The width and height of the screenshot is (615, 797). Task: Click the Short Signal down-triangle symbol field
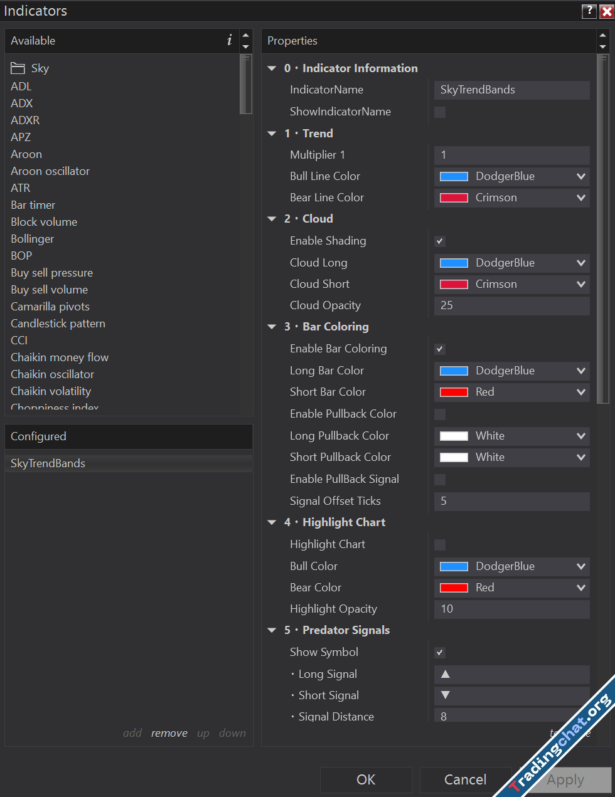tap(511, 695)
